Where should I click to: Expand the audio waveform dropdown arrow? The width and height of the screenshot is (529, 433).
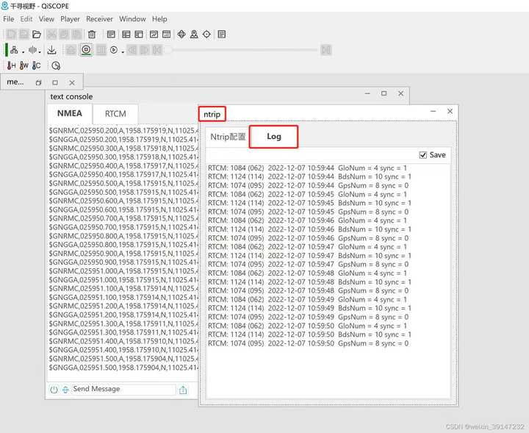coord(40,51)
